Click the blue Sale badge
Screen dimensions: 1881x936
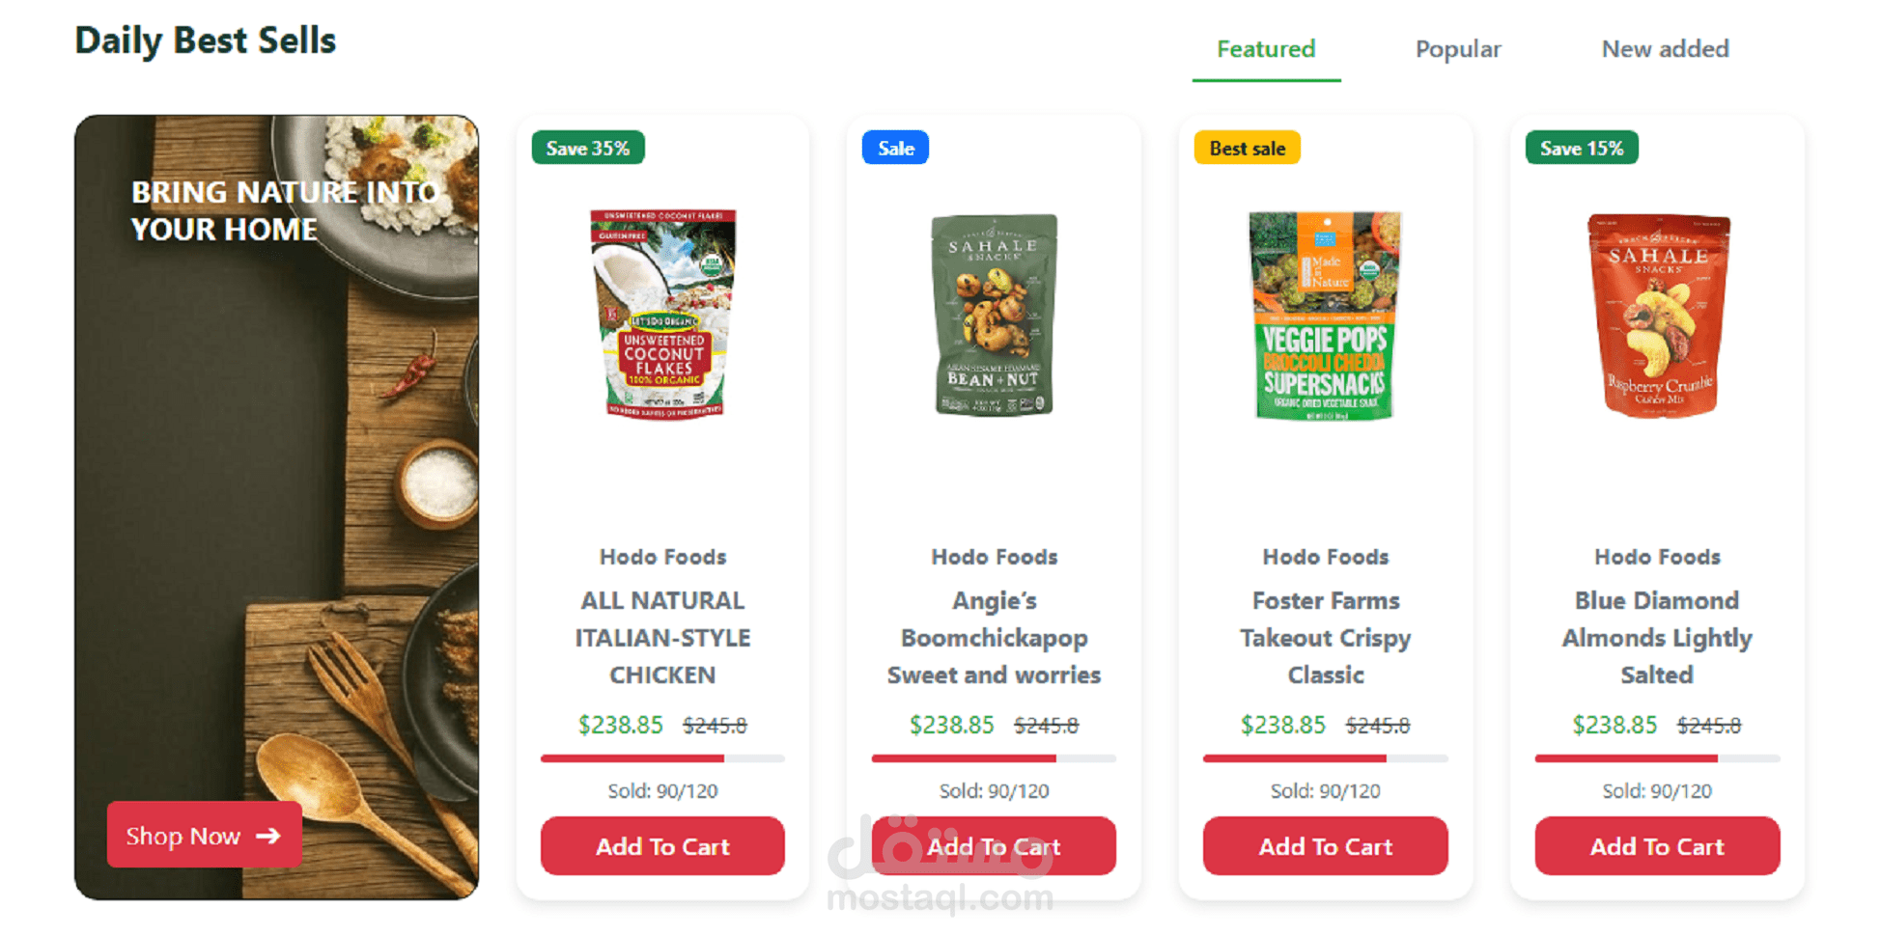click(x=895, y=149)
